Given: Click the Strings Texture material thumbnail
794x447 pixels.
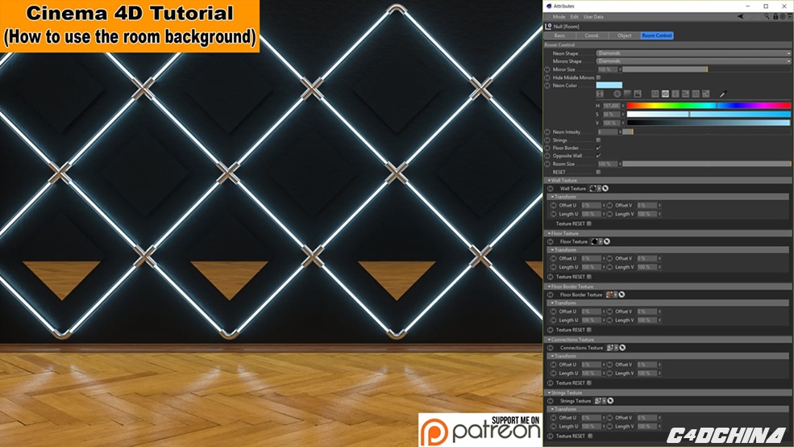Looking at the screenshot, I should [597, 401].
